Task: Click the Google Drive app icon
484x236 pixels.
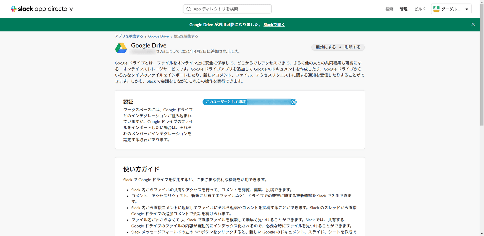Action: point(121,47)
